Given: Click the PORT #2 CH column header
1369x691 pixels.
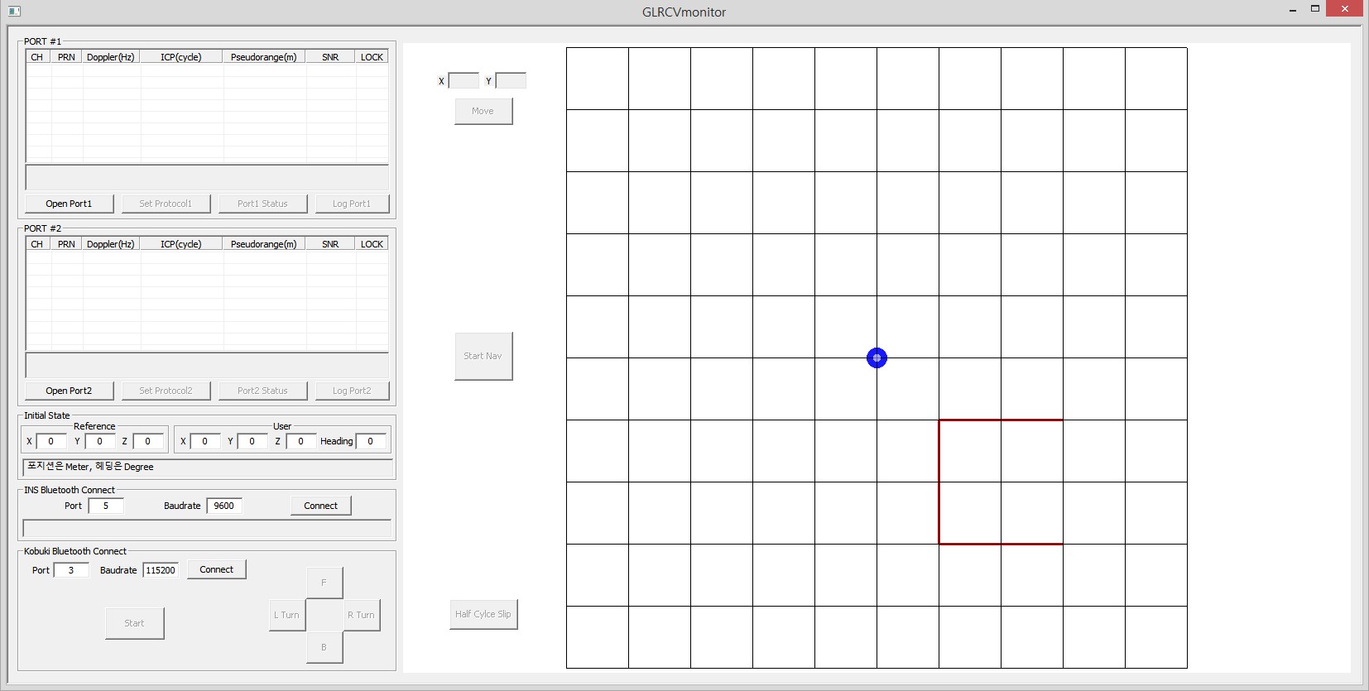Looking at the screenshot, I should coord(38,244).
